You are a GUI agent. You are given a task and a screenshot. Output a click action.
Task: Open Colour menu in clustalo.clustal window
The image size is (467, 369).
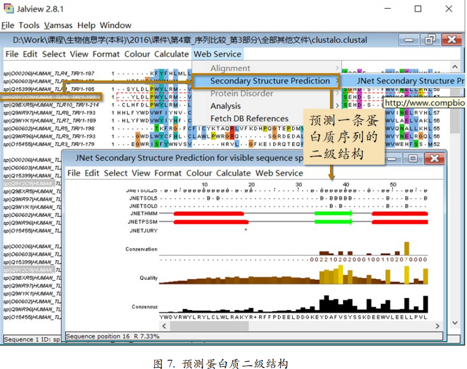(137, 54)
